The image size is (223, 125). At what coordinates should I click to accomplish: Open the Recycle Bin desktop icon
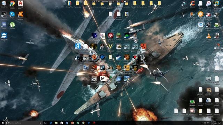4,4
